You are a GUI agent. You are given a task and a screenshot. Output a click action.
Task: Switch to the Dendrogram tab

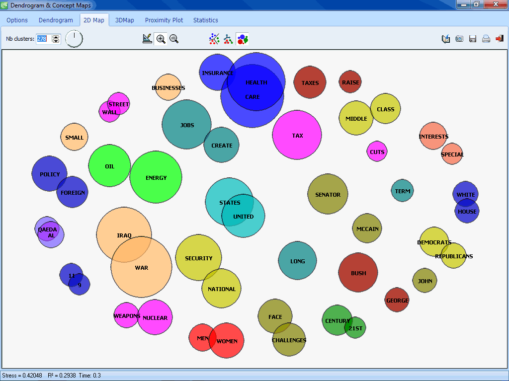click(56, 20)
